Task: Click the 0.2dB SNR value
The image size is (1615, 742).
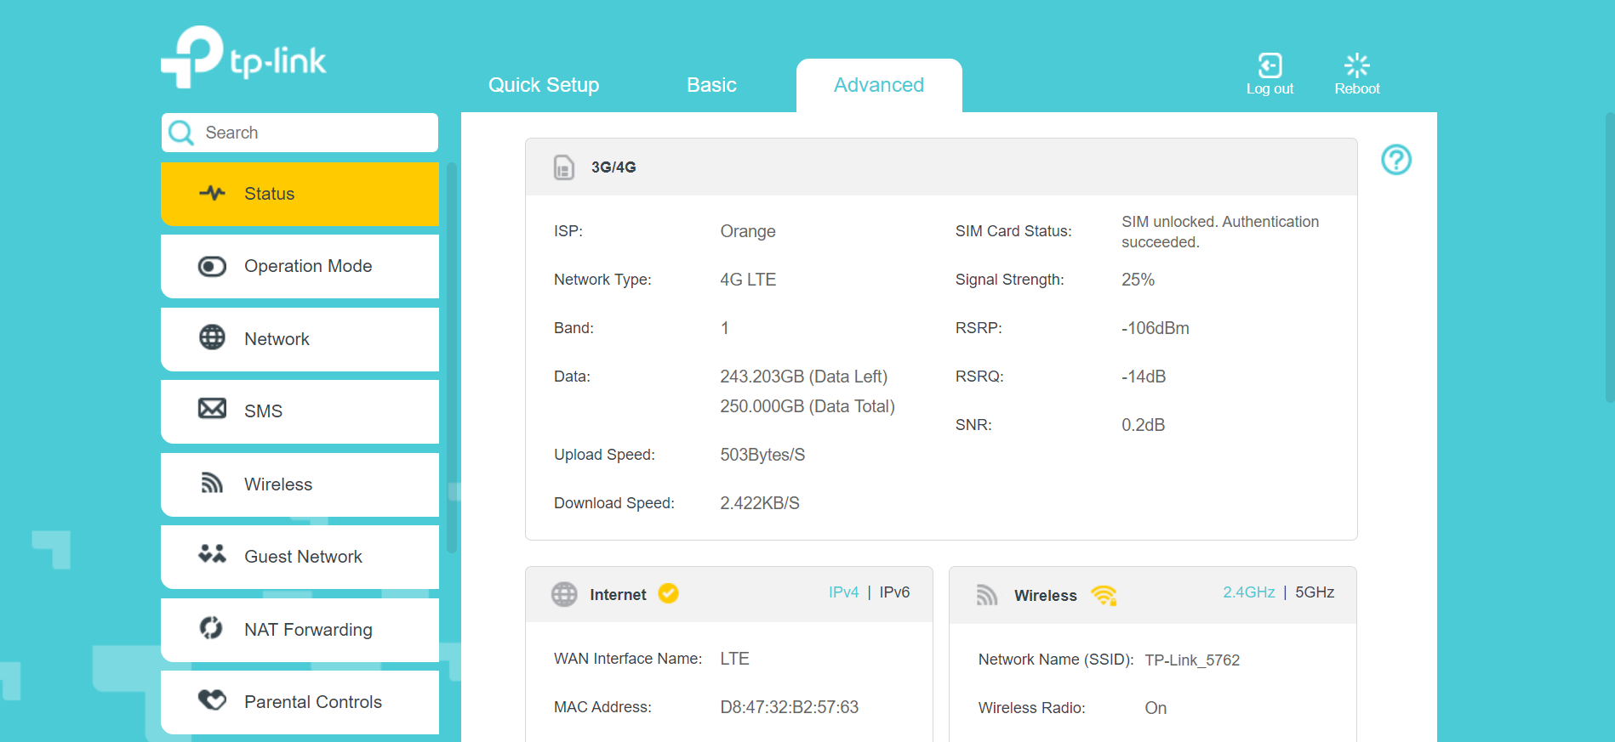Action: tap(1143, 425)
